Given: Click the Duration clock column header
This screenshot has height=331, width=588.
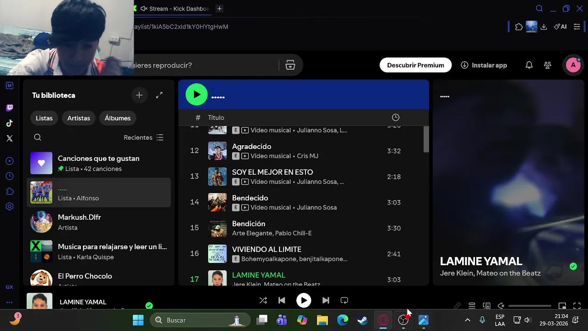Looking at the screenshot, I should coord(396,118).
